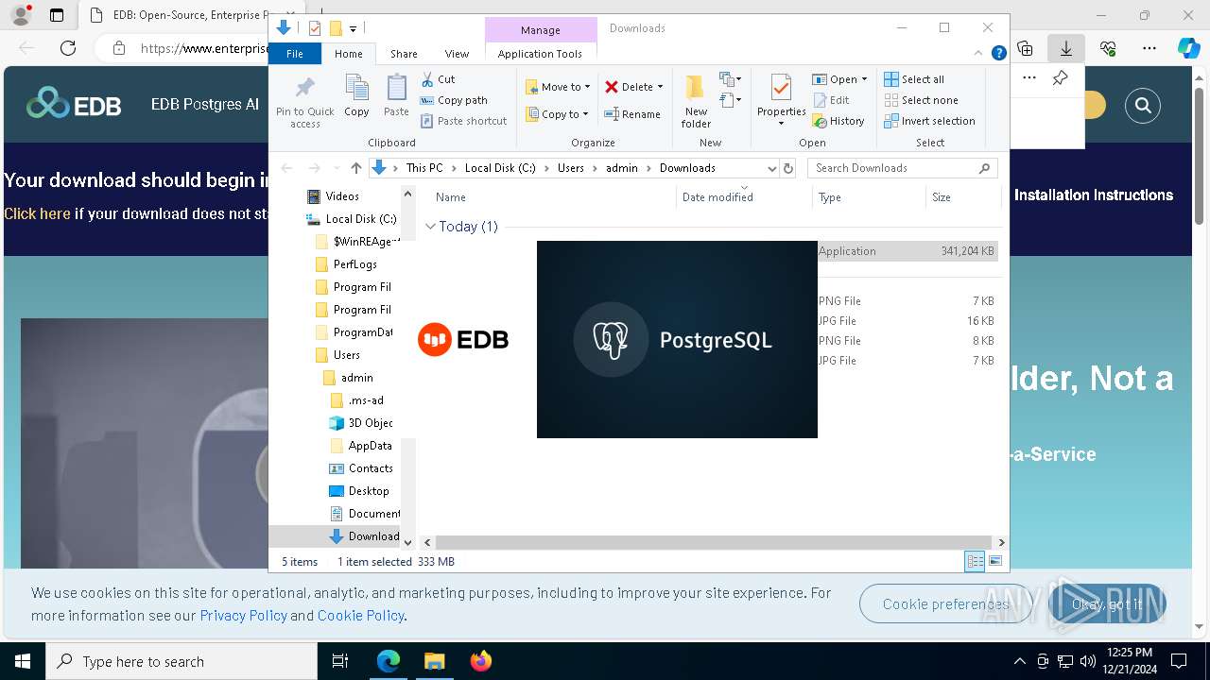This screenshot has width=1210, height=680.
Task: Open Explorer Help question mark icon
Action: pyautogui.click(x=998, y=54)
